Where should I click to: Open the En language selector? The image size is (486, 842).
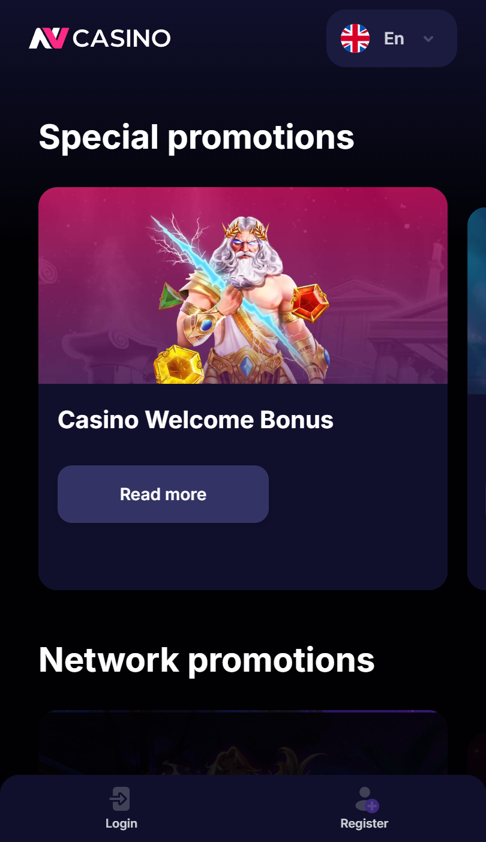tap(392, 38)
